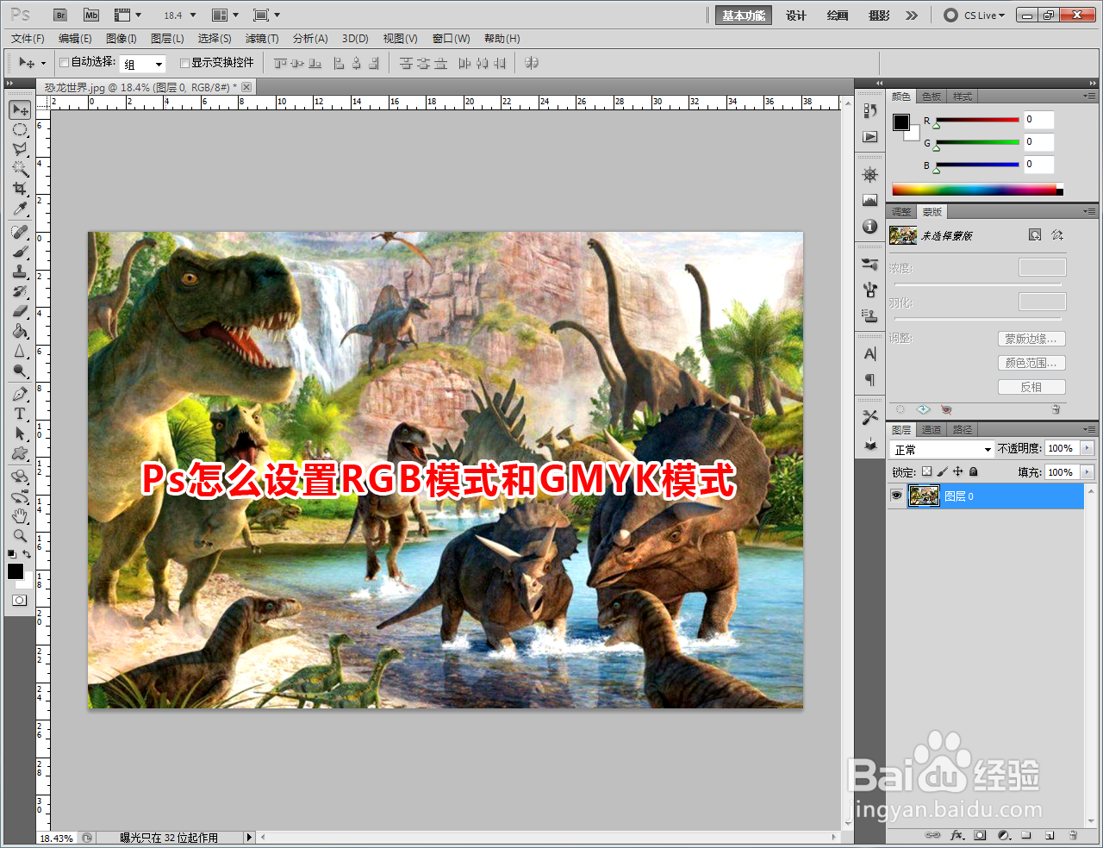The height and width of the screenshot is (848, 1103).
Task: Add a pixel mask in Masks panel
Action: click(x=1035, y=235)
